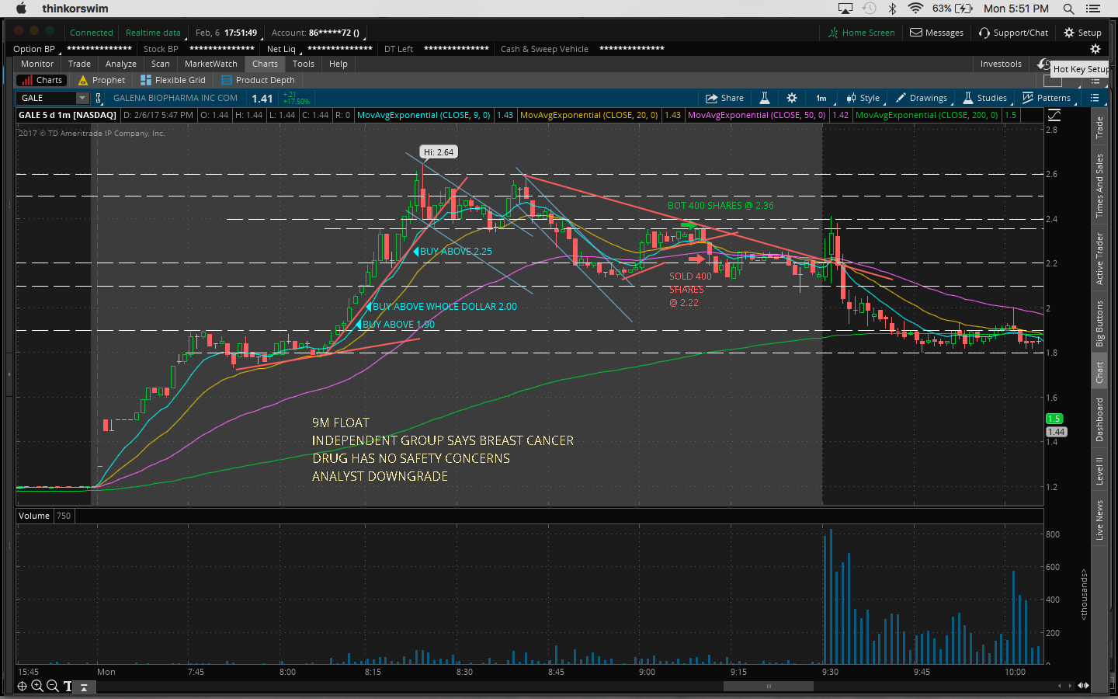Screen dimensions: 1118x699
Task: Click the flask icon beside Share
Action: (764, 98)
